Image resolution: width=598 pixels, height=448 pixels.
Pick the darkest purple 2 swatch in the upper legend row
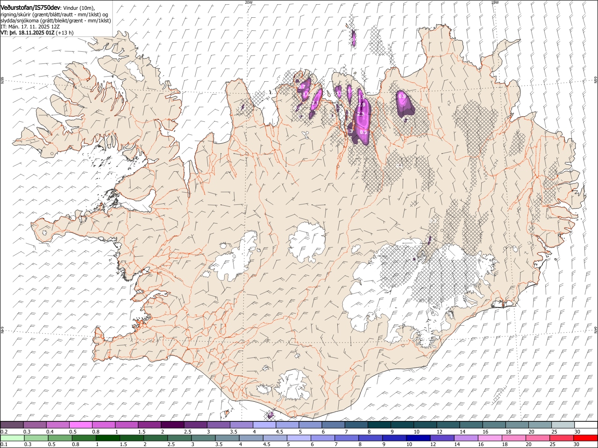172,425
